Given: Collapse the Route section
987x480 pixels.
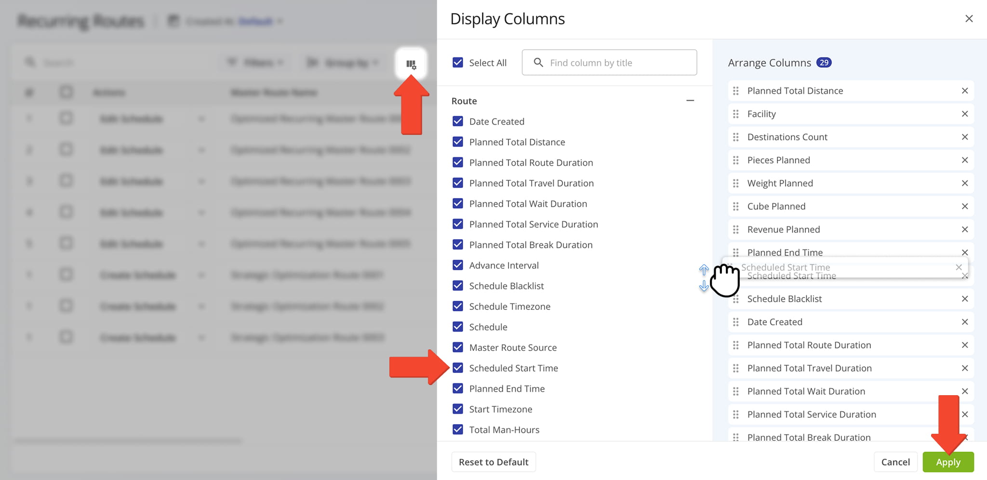Looking at the screenshot, I should [x=690, y=100].
